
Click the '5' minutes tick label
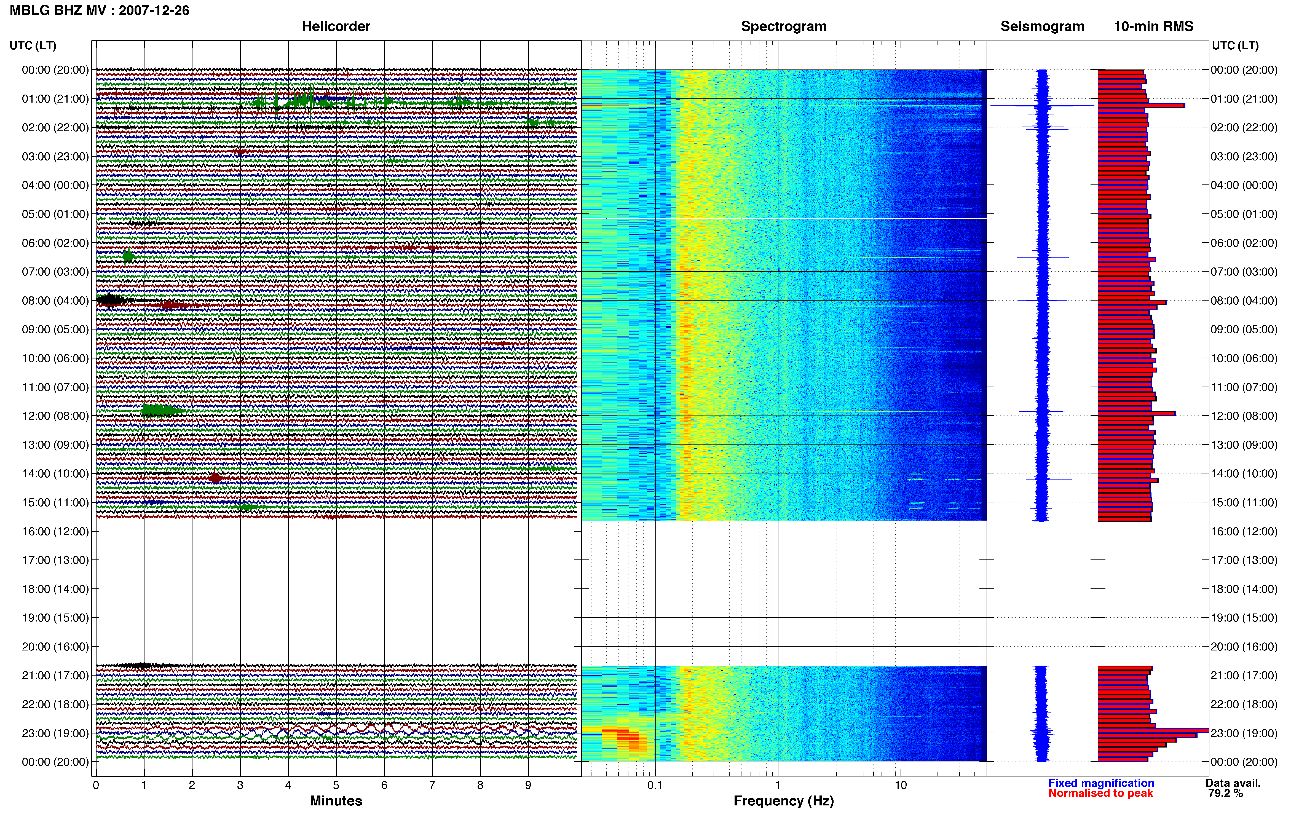coord(336,785)
